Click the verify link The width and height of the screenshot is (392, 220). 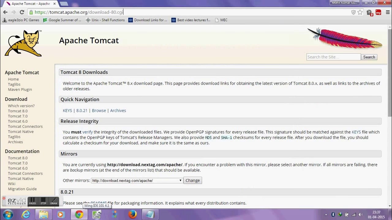[x=87, y=132]
